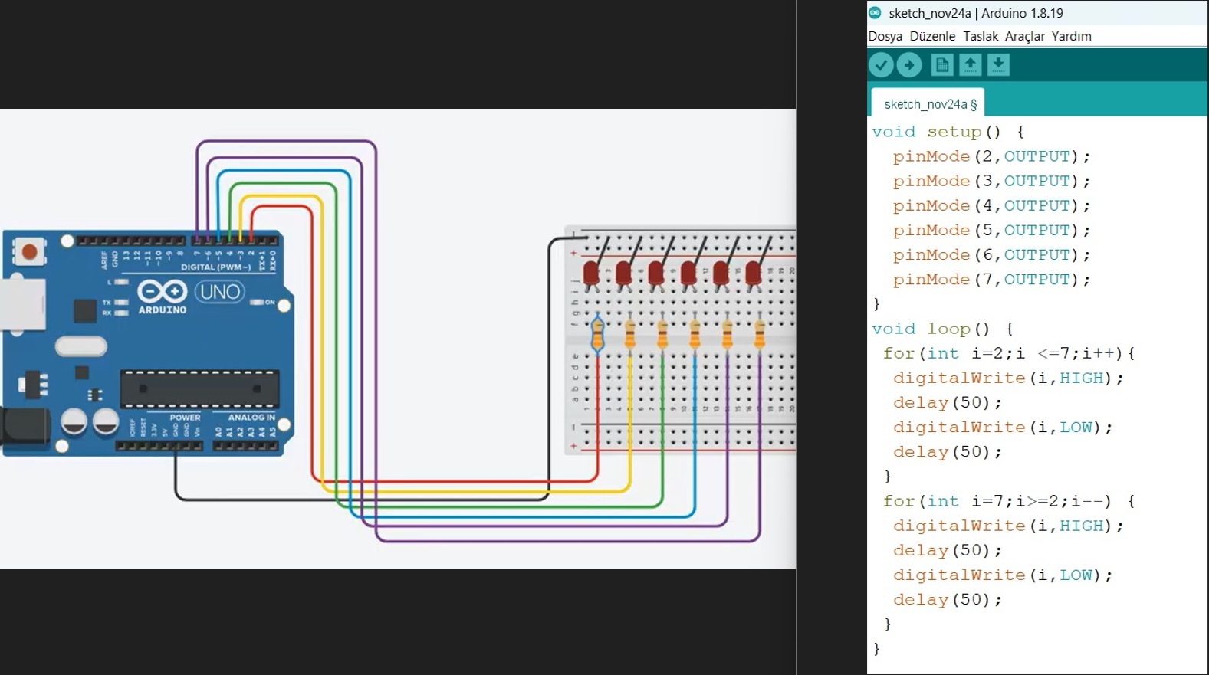Image resolution: width=1209 pixels, height=675 pixels.
Task: Place cursor on void setup() line
Action: (x=947, y=132)
